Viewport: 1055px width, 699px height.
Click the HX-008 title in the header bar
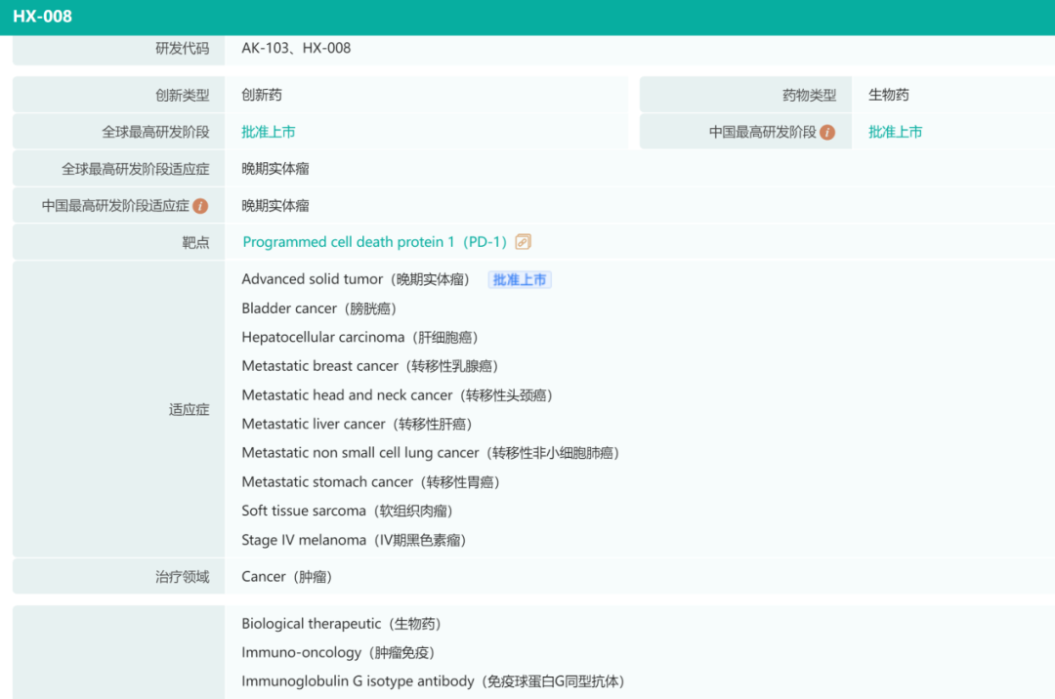click(x=43, y=16)
